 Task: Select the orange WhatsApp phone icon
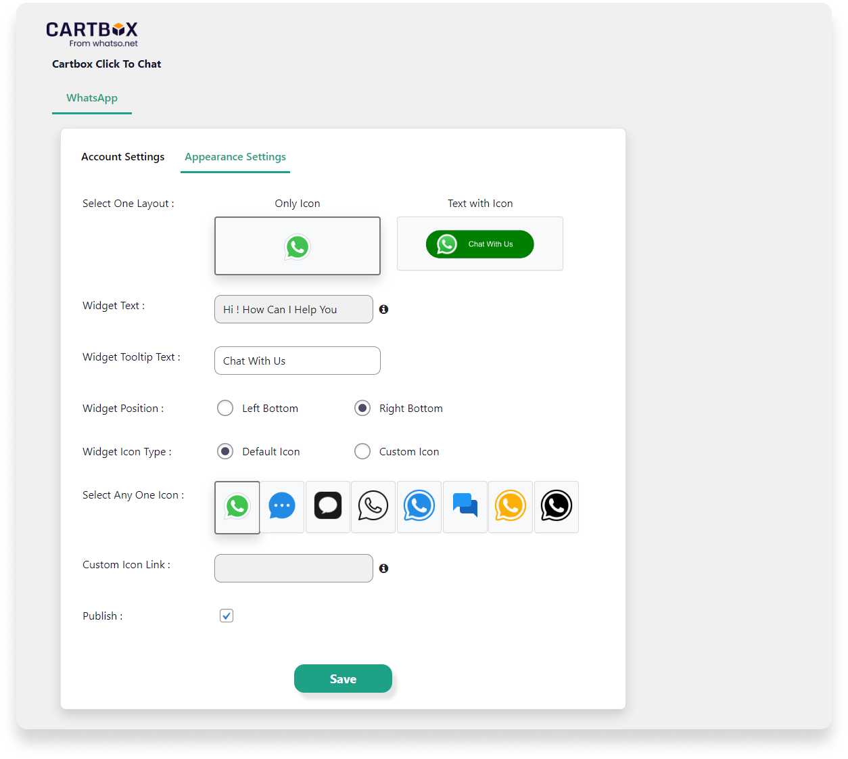tap(511, 507)
